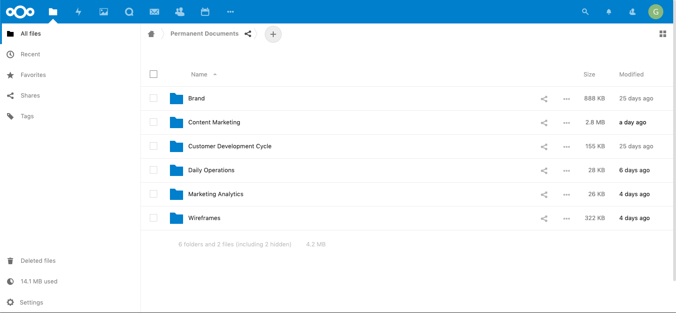Screen dimensions: 676x313
Task: Open the Calendar app icon
Action: click(205, 12)
